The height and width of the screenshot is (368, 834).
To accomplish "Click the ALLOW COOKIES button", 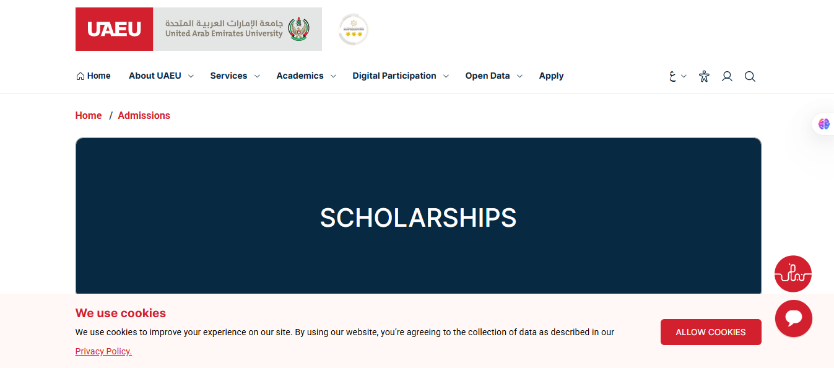I will [x=710, y=332].
